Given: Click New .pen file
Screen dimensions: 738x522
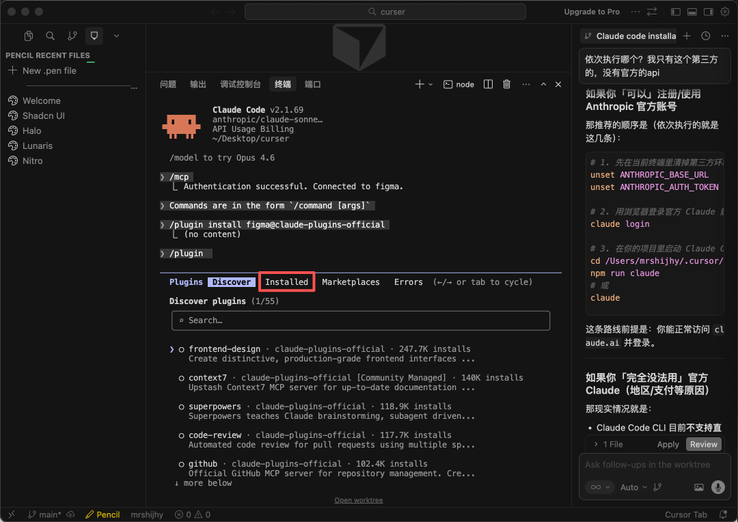Looking at the screenshot, I should [42, 70].
